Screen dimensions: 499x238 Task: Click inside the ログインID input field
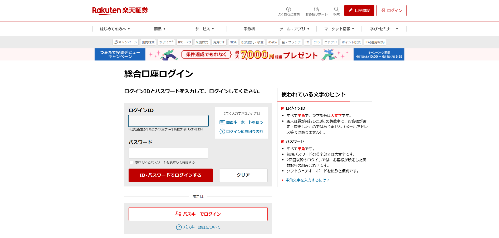click(168, 121)
